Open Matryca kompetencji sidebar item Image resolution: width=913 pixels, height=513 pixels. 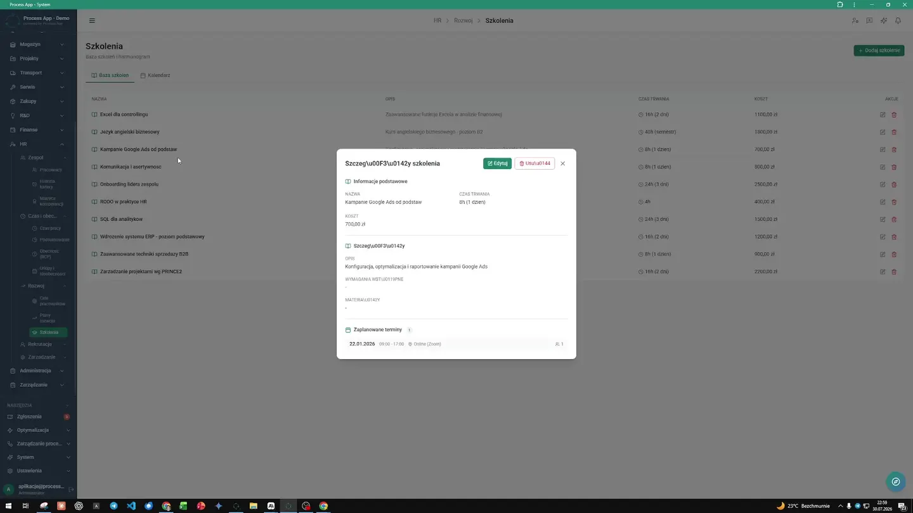(x=48, y=201)
